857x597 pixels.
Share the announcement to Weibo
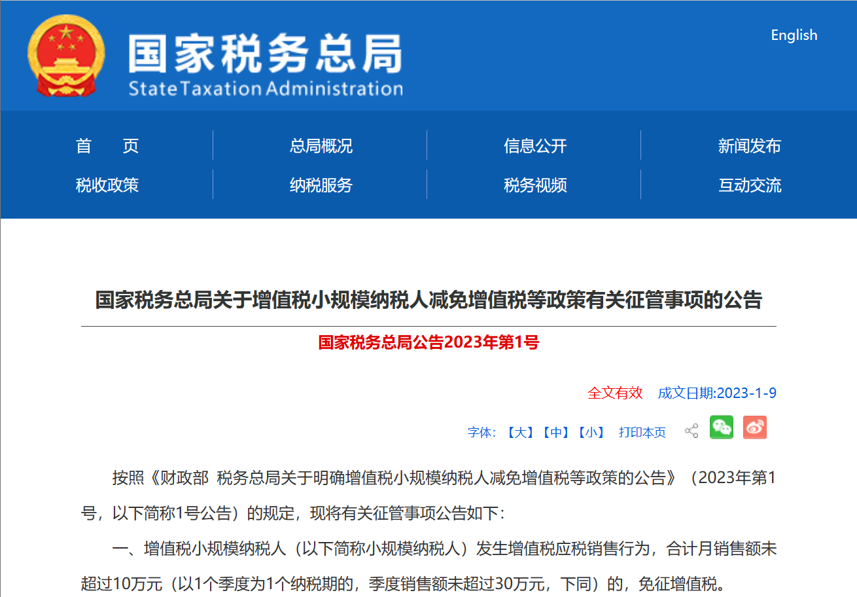click(x=754, y=427)
